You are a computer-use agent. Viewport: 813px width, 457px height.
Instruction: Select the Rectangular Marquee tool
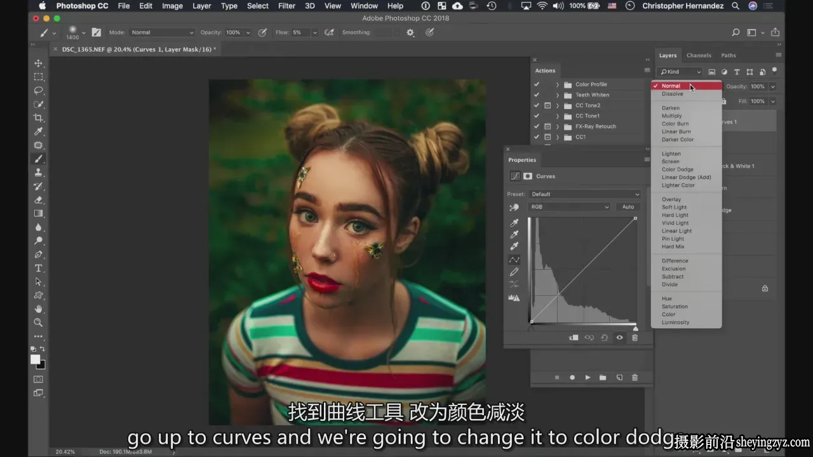click(x=38, y=77)
